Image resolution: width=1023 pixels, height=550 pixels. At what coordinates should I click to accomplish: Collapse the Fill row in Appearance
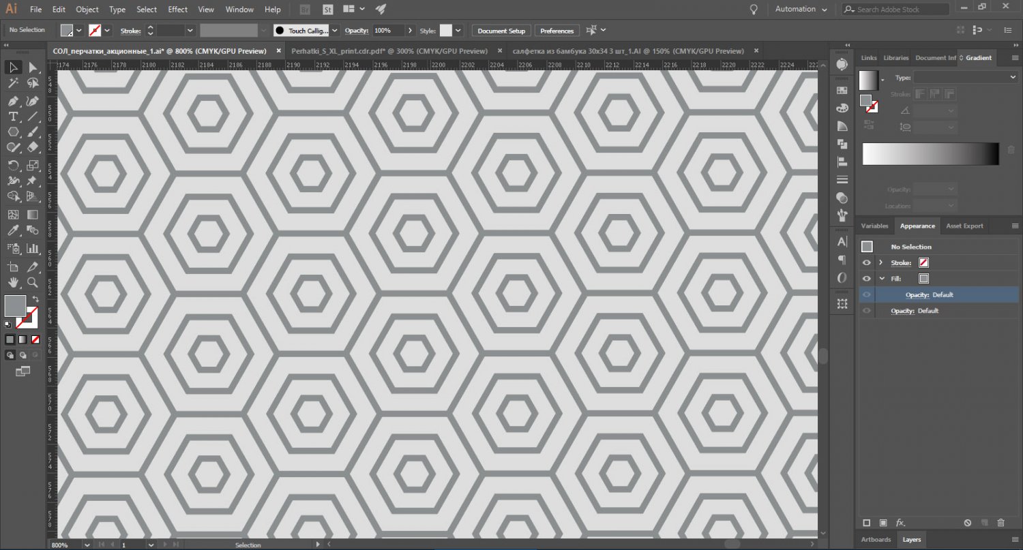[x=881, y=278]
